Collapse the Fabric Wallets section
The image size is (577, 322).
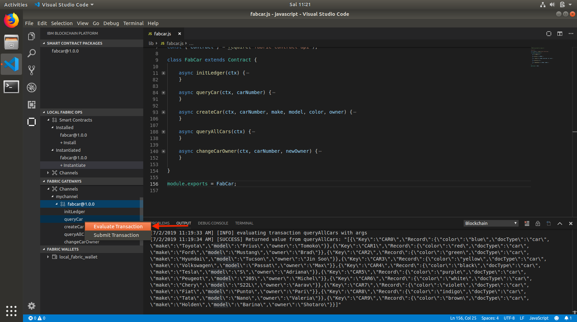point(92,249)
